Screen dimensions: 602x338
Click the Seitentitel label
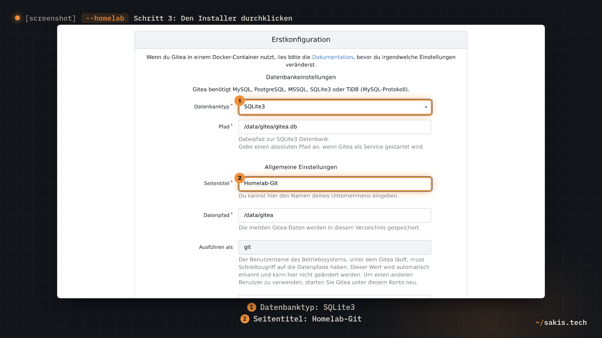217,183
